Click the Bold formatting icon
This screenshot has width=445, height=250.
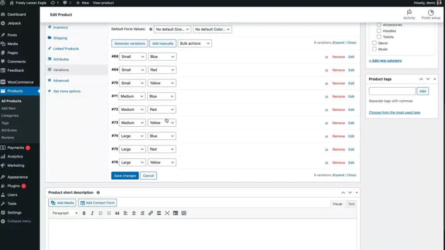pyautogui.click(x=84, y=213)
